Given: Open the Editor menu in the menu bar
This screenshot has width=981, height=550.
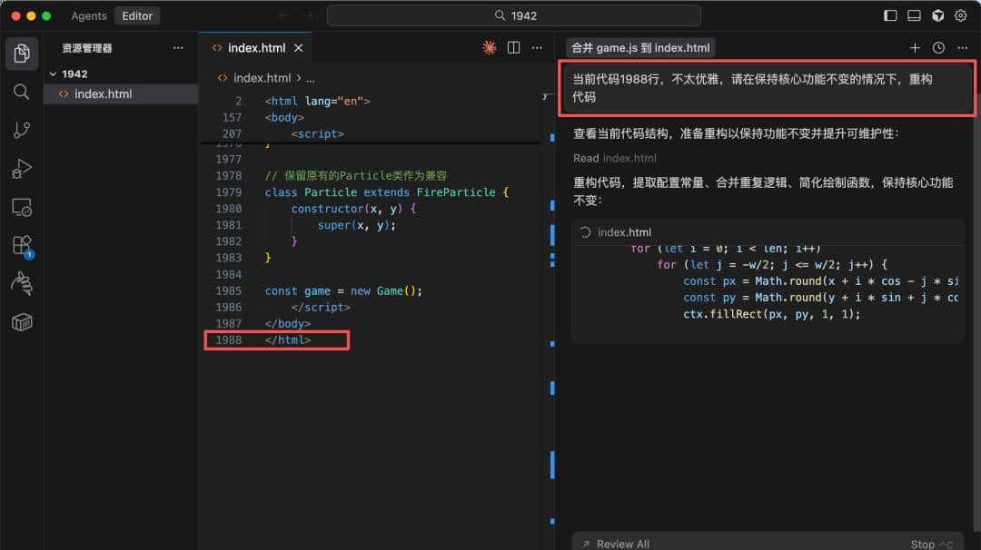Looking at the screenshot, I should 137,15.
